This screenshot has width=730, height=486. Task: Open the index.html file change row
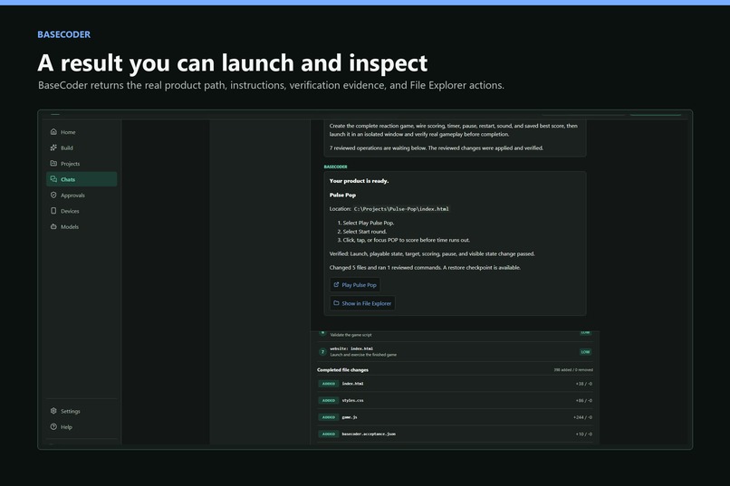pyautogui.click(x=455, y=384)
